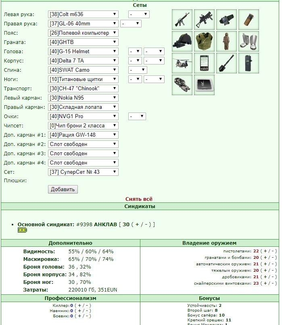
Task: Open modifier dropdown beside SWAT Camo
Action: click(138, 70)
